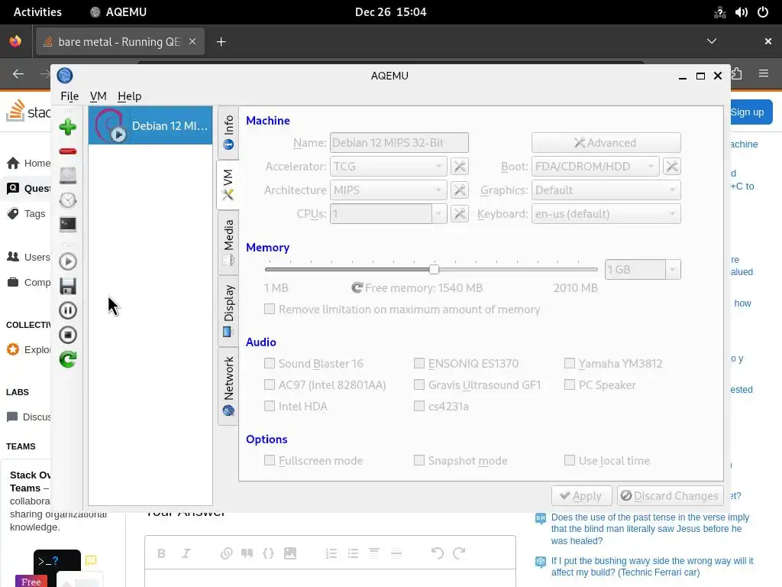The image size is (782, 587).
Task: Click the Bold icon in answer editor
Action: tap(161, 553)
